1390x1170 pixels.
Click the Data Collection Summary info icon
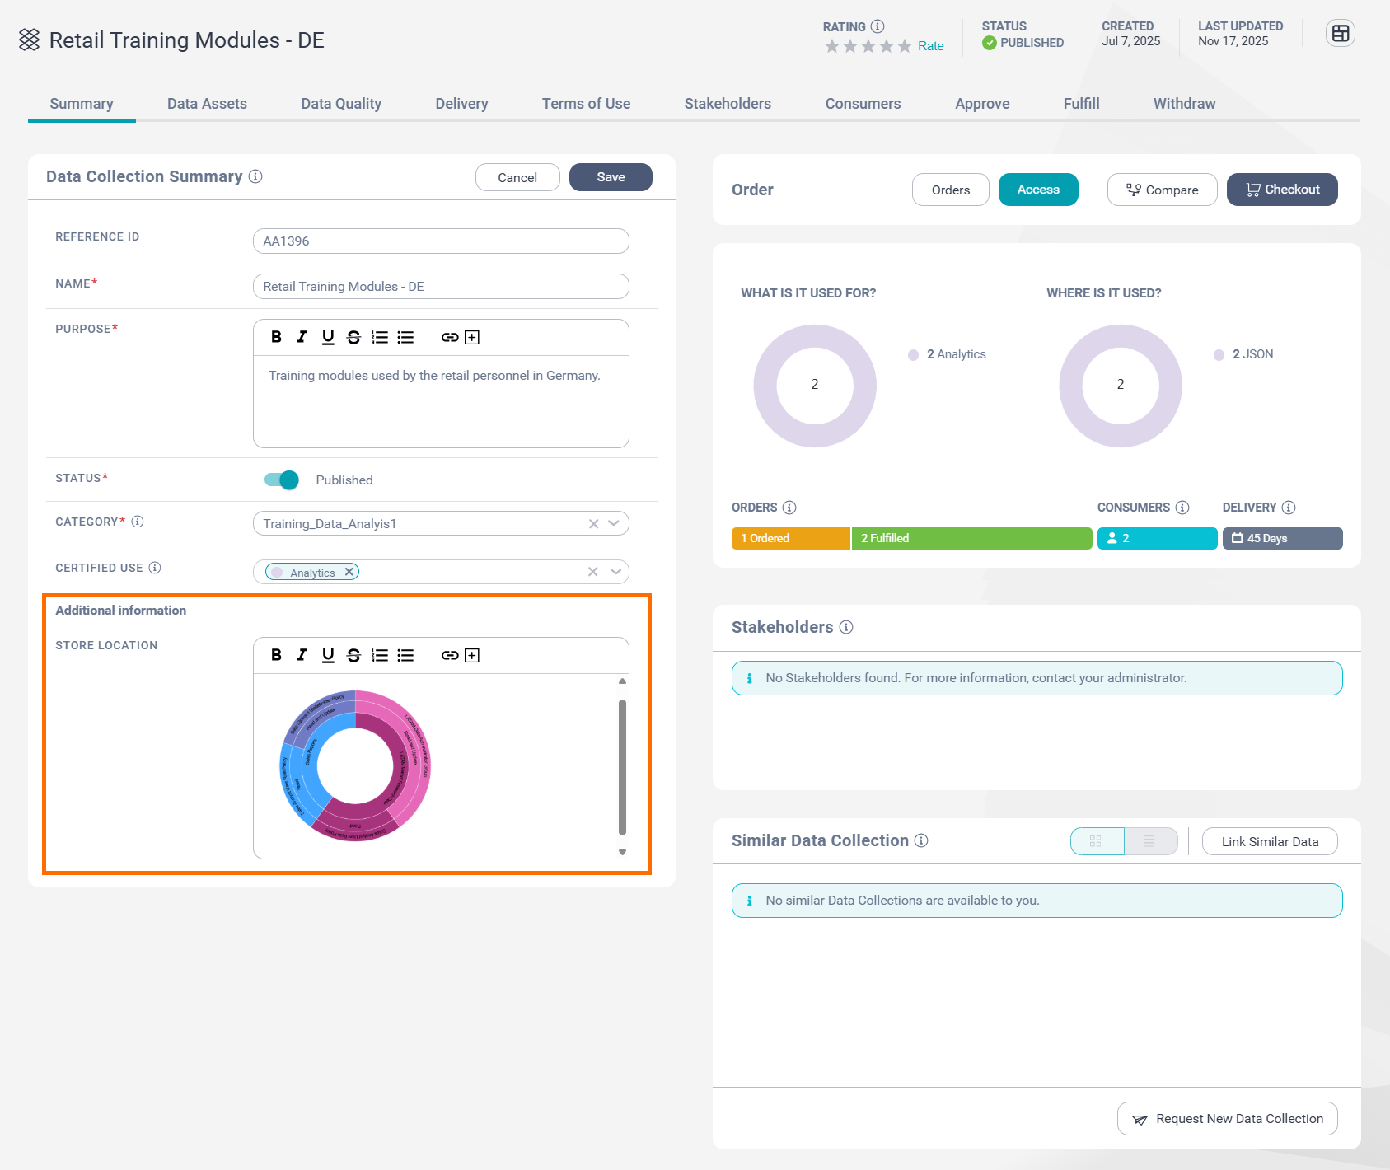[x=255, y=176]
